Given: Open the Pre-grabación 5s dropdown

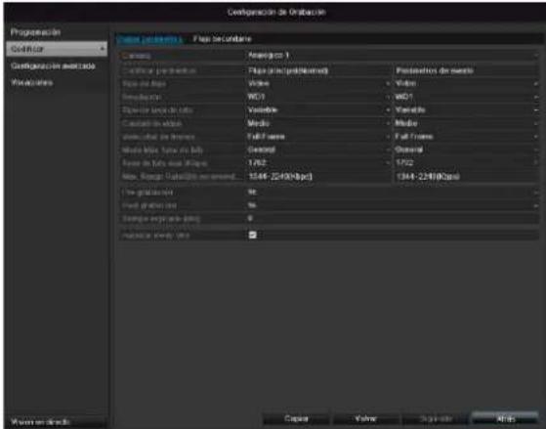Looking at the screenshot, I should click(x=392, y=192).
